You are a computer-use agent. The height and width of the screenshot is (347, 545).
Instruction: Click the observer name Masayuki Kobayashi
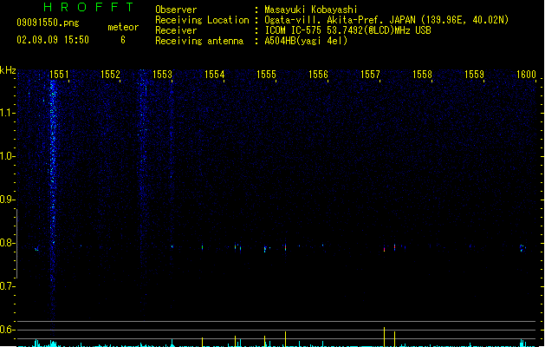[x=311, y=10]
